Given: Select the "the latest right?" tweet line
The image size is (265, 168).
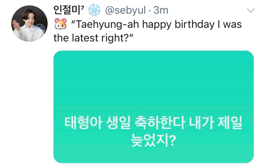Looking at the screenshot, I should click(x=93, y=38).
